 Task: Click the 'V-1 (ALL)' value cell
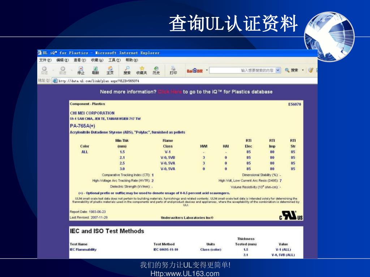point(283,250)
